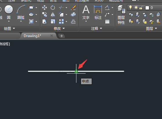Image resolution: width=162 pixels, height=119 pixels.
Task: Select the Hatch tool
Action: coord(31,21)
